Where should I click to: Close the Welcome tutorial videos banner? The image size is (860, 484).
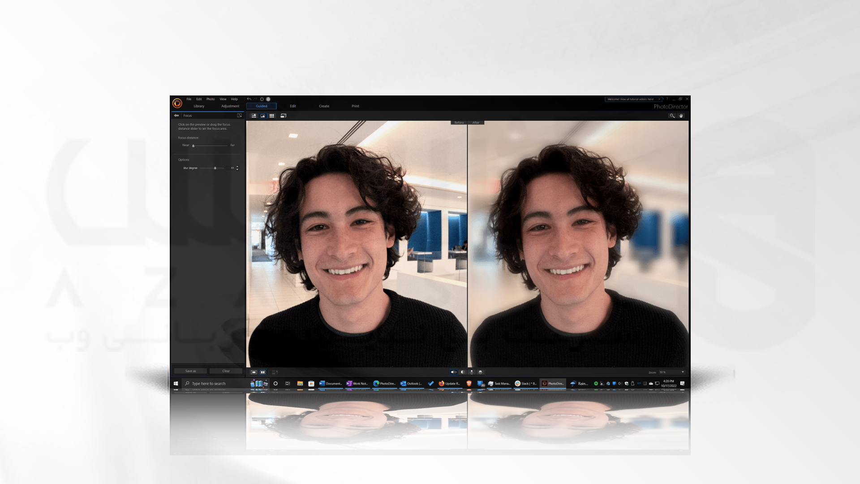[x=659, y=99]
